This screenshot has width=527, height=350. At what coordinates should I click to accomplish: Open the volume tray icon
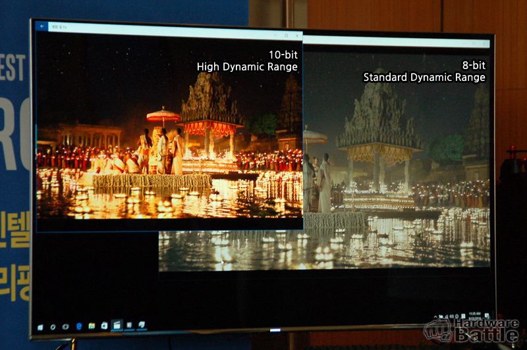[x=452, y=316]
